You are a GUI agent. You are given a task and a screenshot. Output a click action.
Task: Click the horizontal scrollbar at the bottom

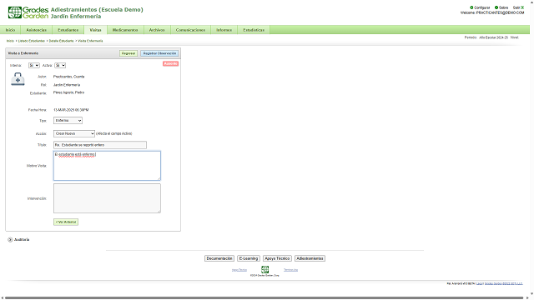[264, 298]
